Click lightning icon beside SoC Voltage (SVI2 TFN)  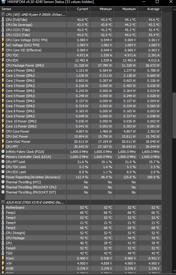[x=3, y=45]
